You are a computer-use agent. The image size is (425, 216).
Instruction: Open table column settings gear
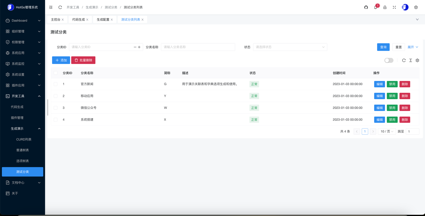417,60
